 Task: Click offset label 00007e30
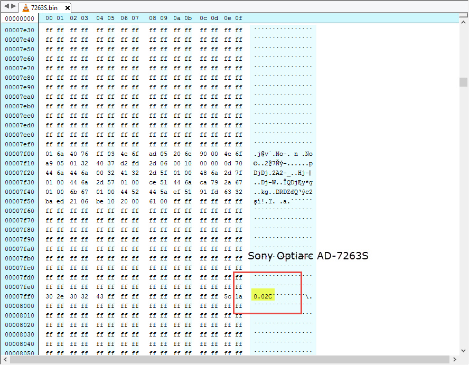point(20,30)
